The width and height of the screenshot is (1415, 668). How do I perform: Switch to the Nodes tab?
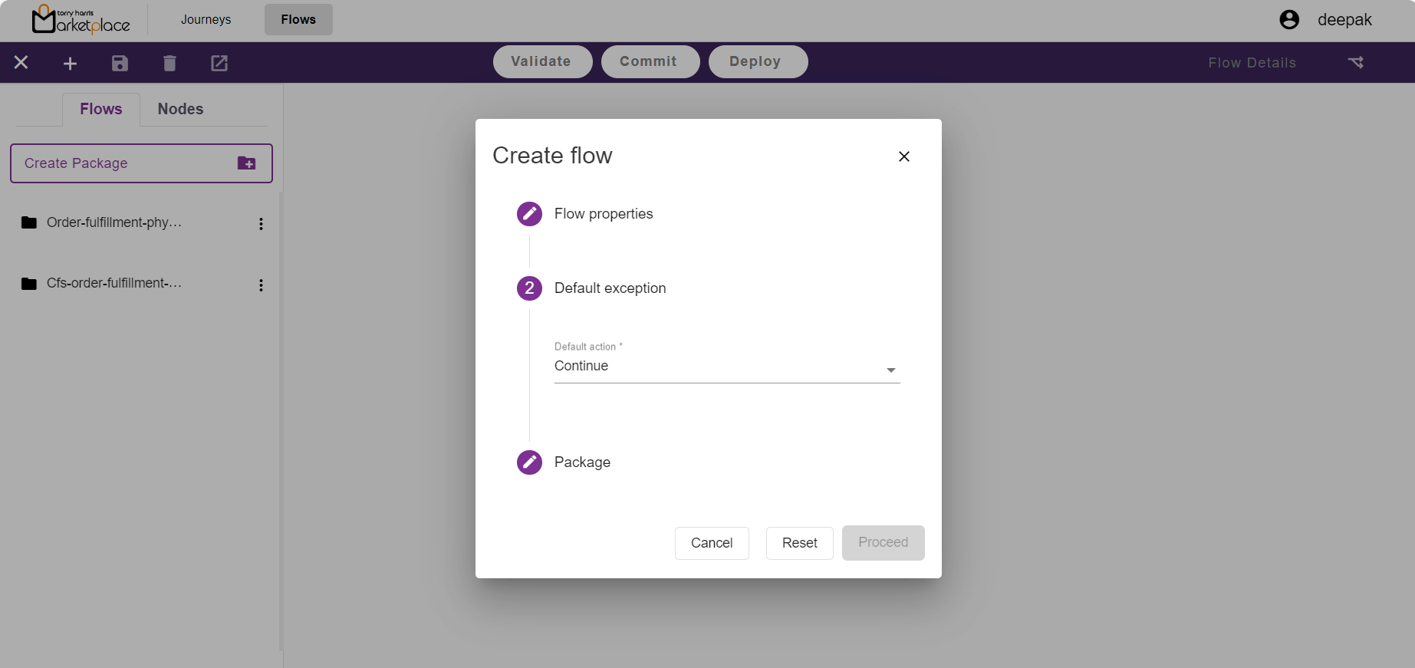pos(180,110)
